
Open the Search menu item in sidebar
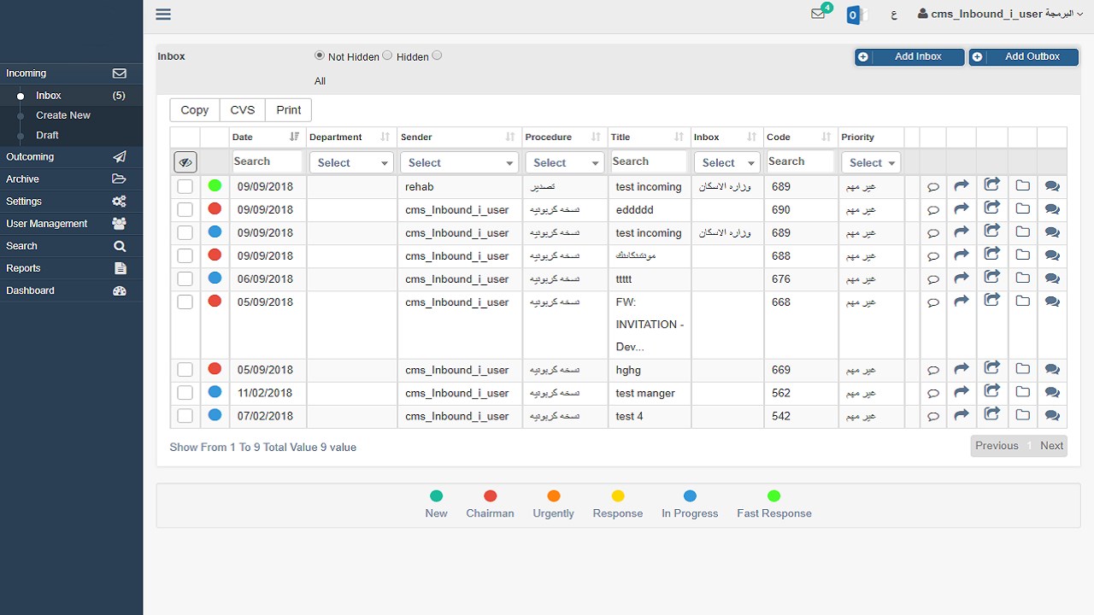pos(71,246)
